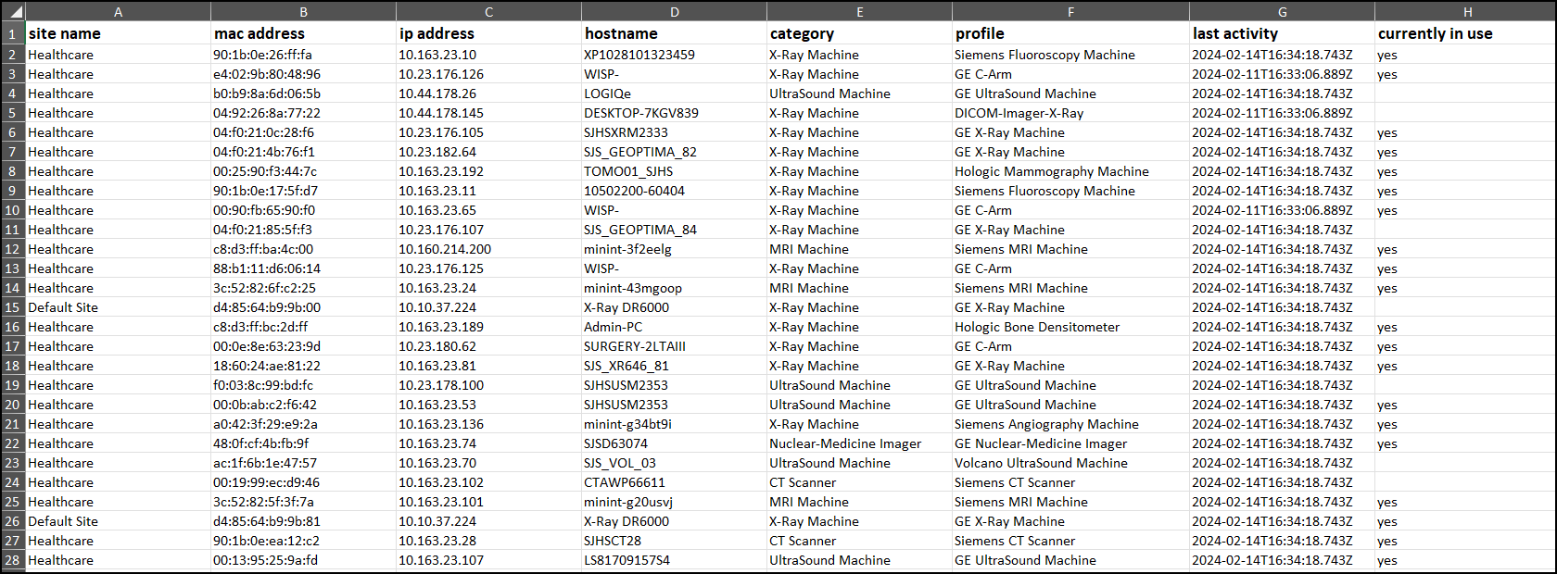Select row 1 header number
The height and width of the screenshot is (574, 1557).
tap(13, 33)
